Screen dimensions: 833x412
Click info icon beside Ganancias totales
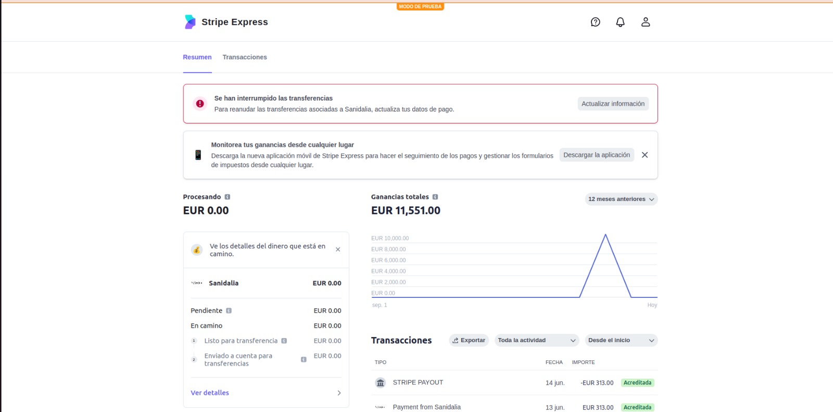(435, 197)
